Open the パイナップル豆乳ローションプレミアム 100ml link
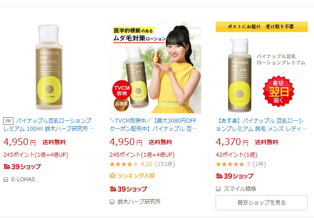Screen dimensions: 314x218 tap(49, 124)
